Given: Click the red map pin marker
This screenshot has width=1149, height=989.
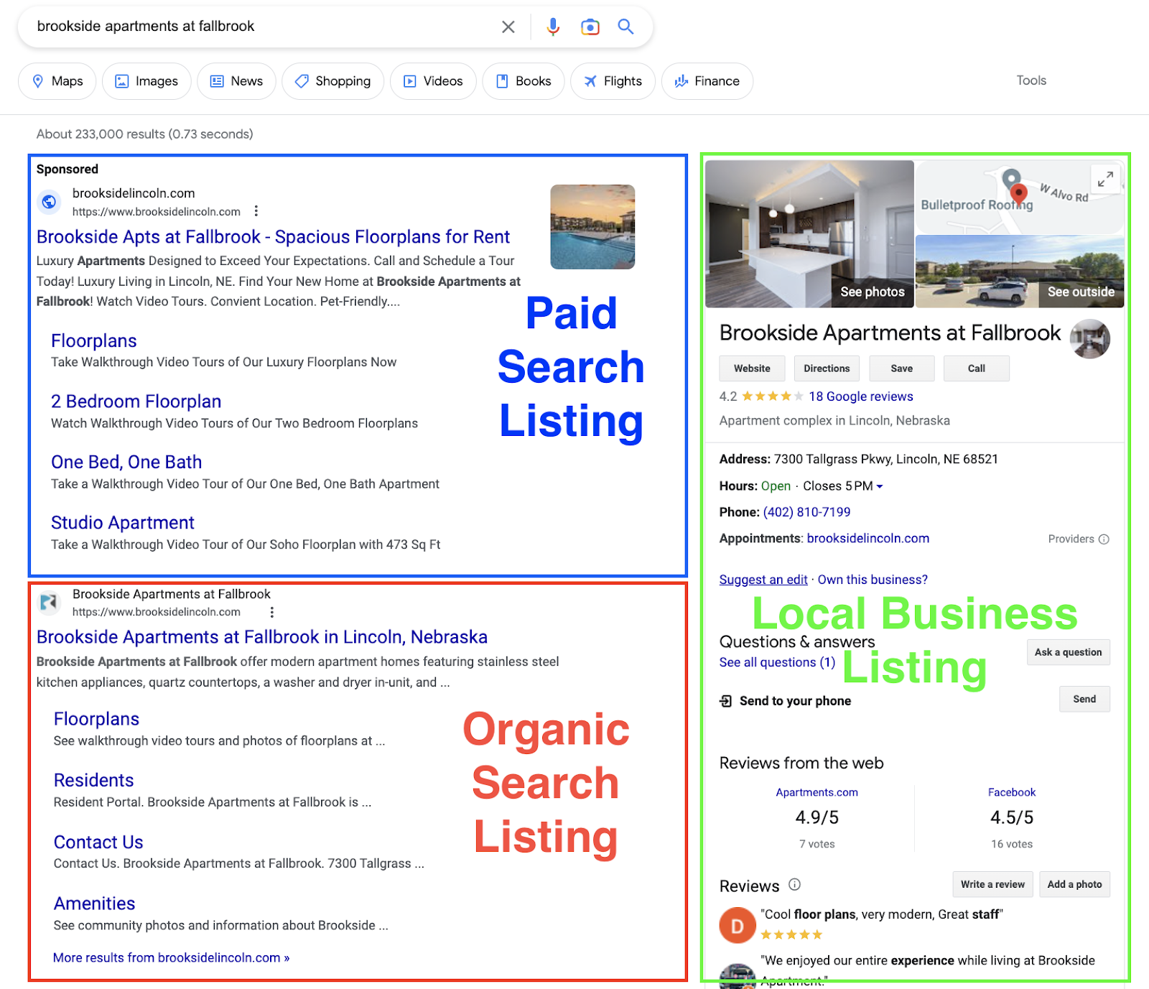Looking at the screenshot, I should pos(1018,193).
